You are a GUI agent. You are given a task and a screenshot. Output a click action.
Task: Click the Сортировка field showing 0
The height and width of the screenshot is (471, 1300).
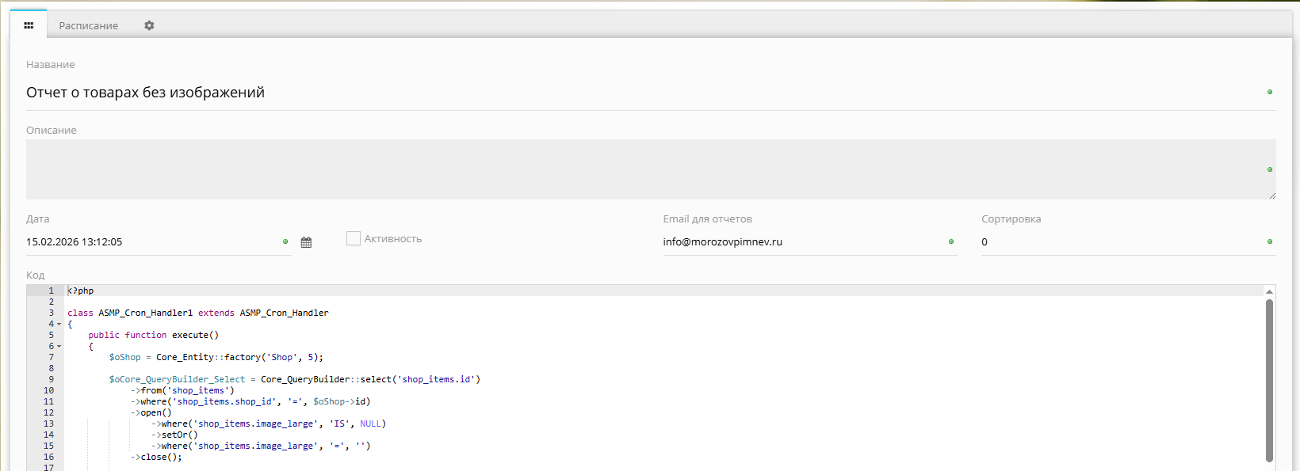pyautogui.click(x=1118, y=242)
